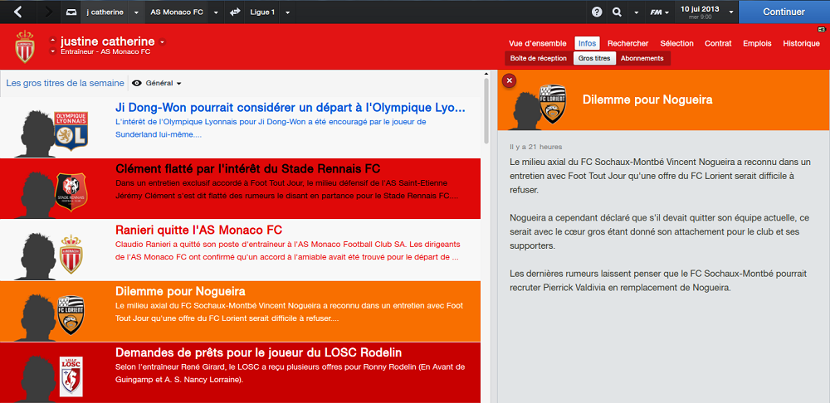Click the double-arrow swap icon before Ligue 1
830x403 pixels.
(235, 12)
